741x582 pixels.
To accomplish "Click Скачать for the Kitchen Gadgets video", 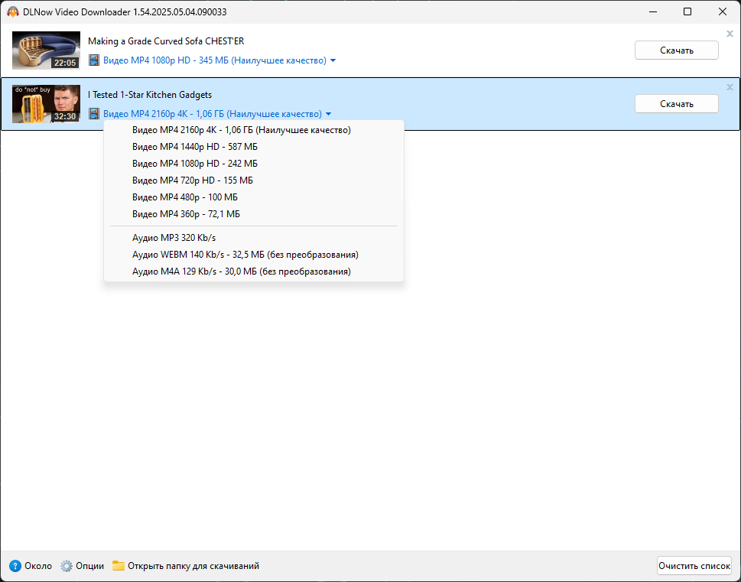I will [x=676, y=103].
